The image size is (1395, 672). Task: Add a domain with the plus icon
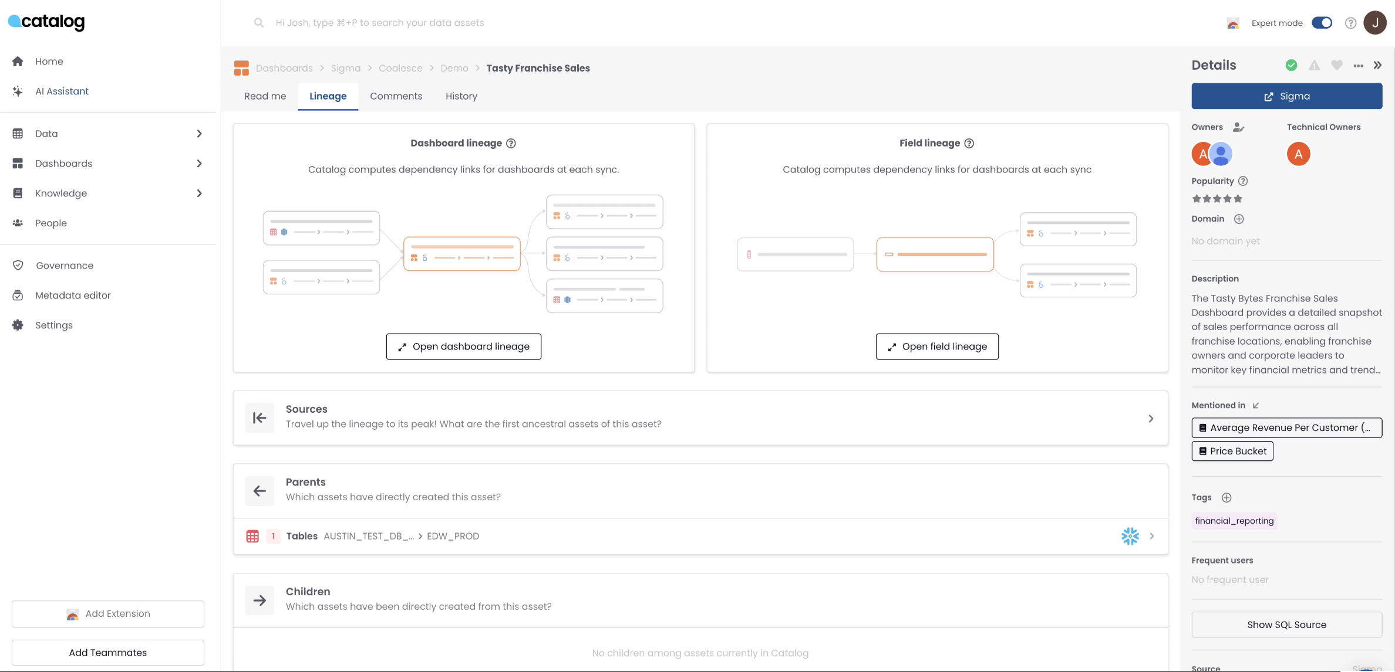click(1239, 219)
